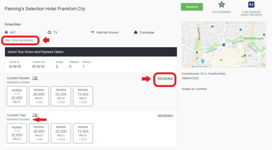This screenshot has width=272, height=150.
Task: Click the Comfort Double occupancy people icon
Action: pyautogui.click(x=35, y=78)
